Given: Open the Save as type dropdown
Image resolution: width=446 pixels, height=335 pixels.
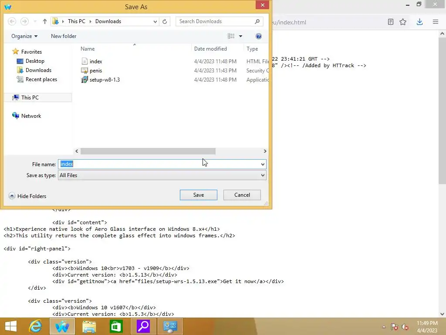Looking at the screenshot, I should tap(162, 175).
